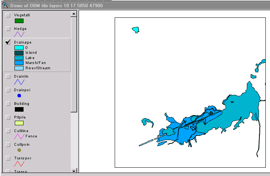Select the Drainpoi layer name
Screen dimensions: 270x176
click(x=22, y=90)
